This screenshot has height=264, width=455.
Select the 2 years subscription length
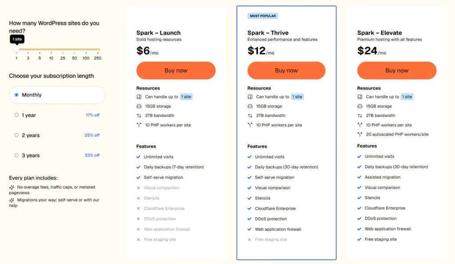pyautogui.click(x=16, y=135)
